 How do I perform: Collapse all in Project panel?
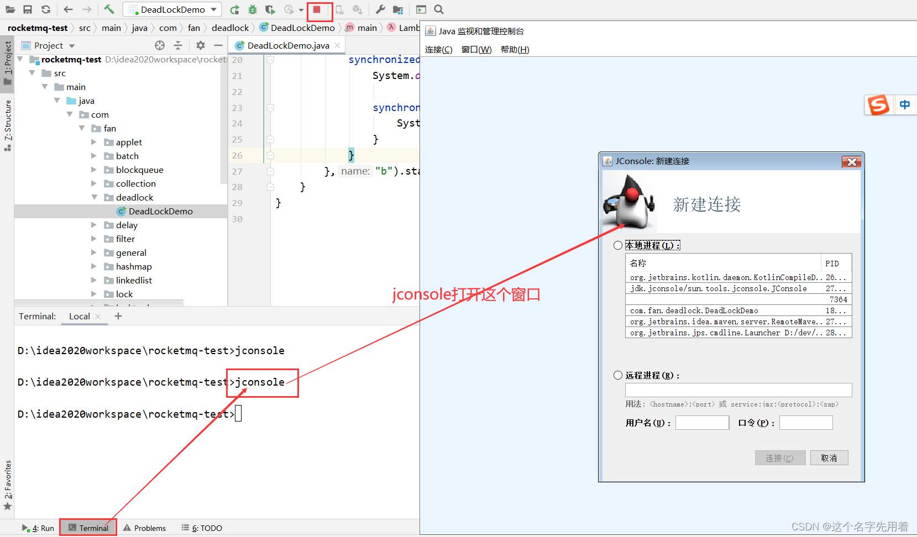178,45
